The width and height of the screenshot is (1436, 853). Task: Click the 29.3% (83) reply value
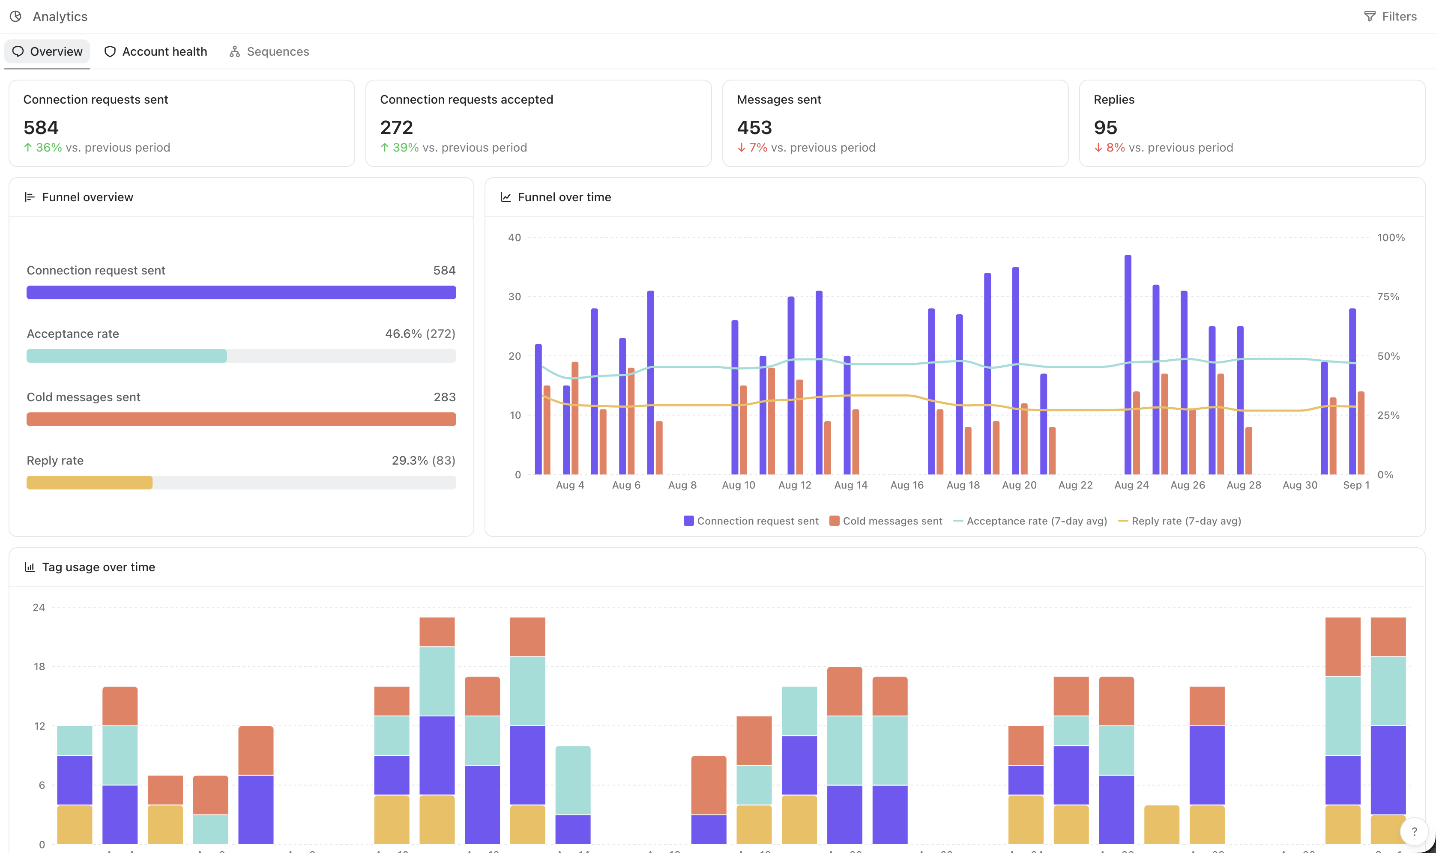(x=424, y=460)
